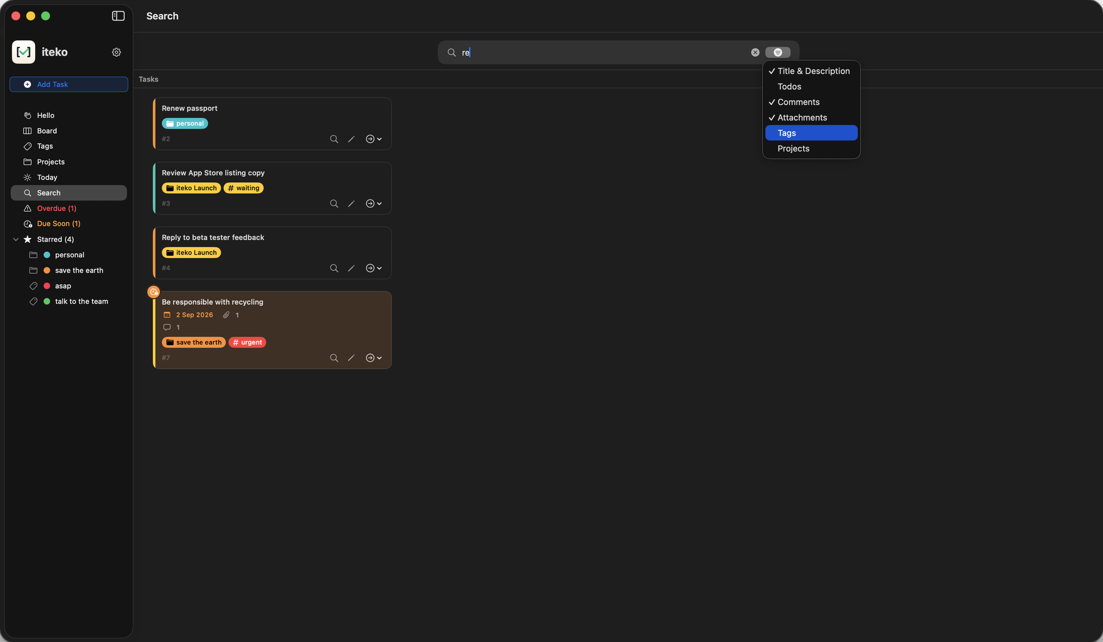Click Review App Store listing copy title

pyautogui.click(x=213, y=173)
